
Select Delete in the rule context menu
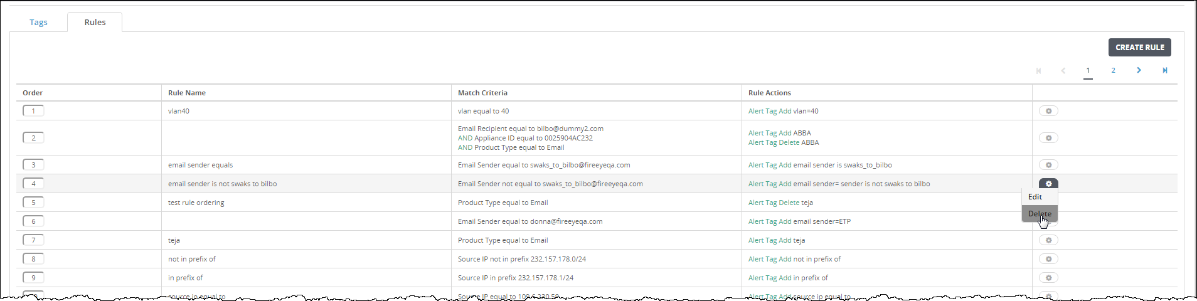click(1040, 214)
